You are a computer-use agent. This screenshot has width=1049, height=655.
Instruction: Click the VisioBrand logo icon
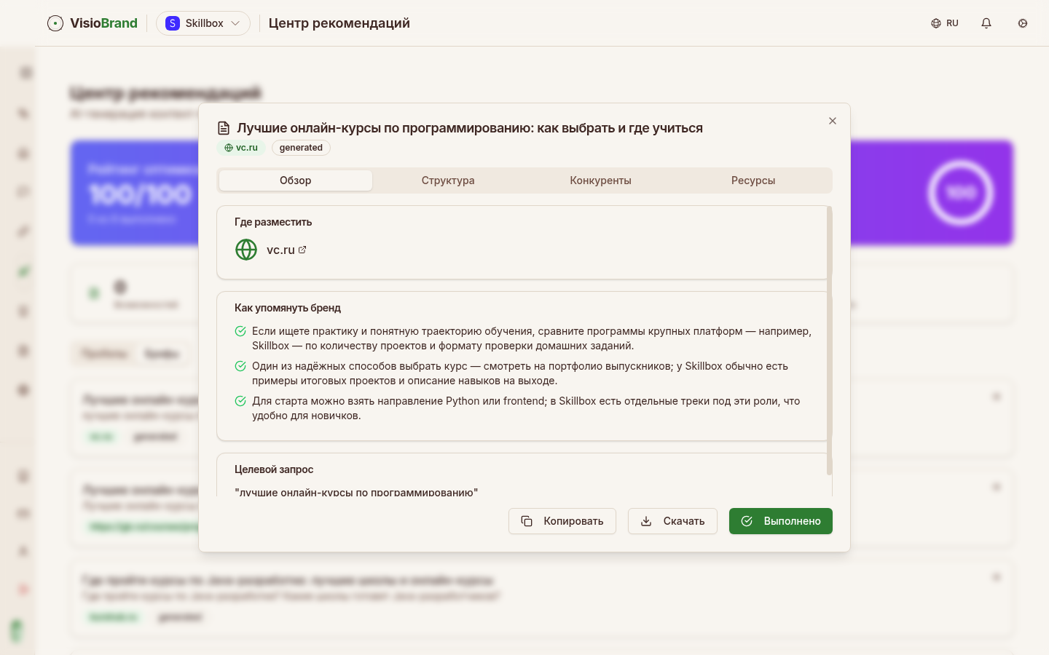point(55,23)
